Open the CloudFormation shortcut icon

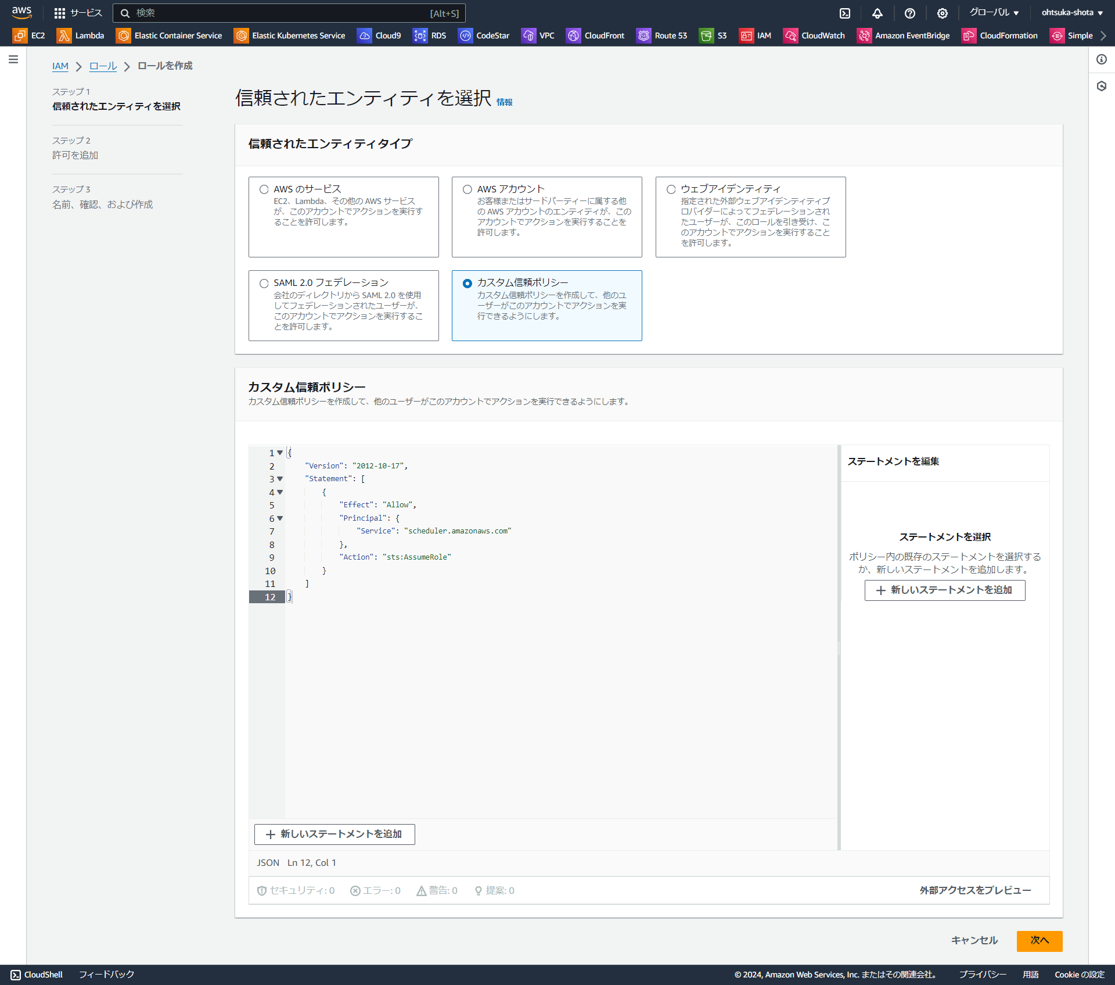(969, 35)
